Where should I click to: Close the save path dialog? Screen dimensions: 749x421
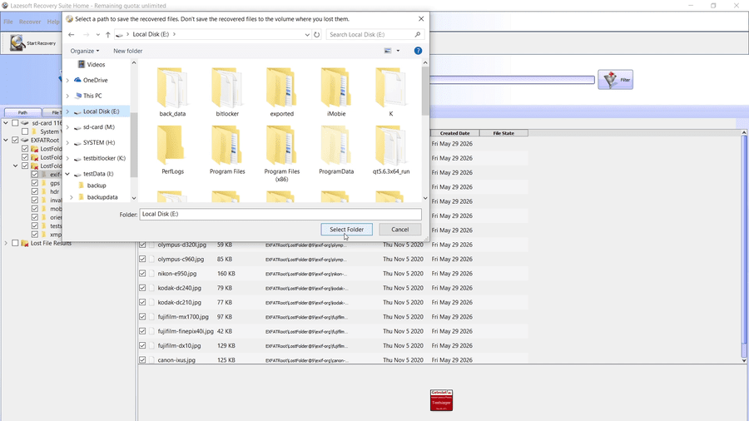[x=421, y=18]
